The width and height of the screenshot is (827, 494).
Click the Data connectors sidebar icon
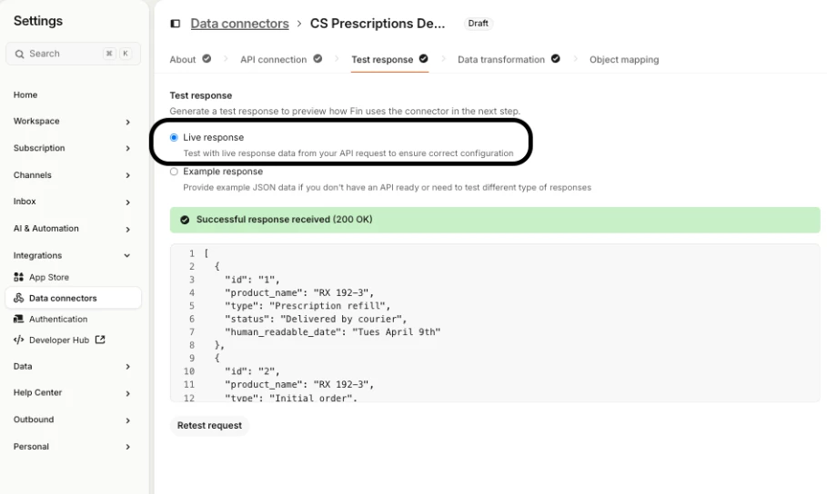(19, 298)
